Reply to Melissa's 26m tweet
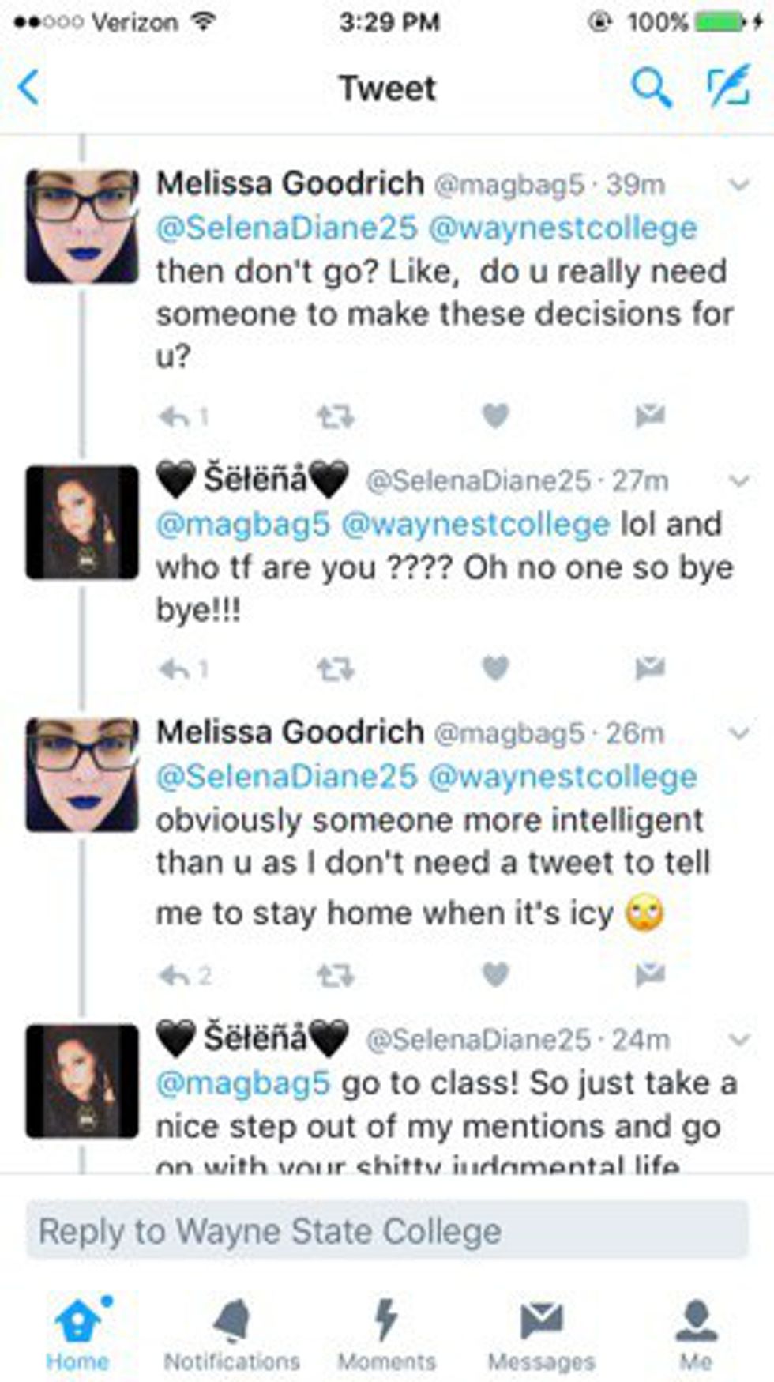Image resolution: width=774 pixels, height=1382 pixels. 174,976
